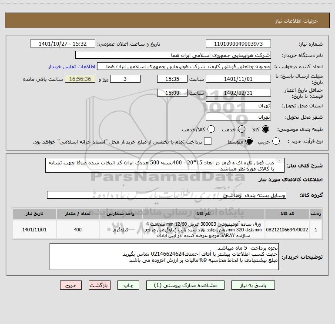Click the نام کالا column header
Screen dimensions: 335x324
point(204,214)
